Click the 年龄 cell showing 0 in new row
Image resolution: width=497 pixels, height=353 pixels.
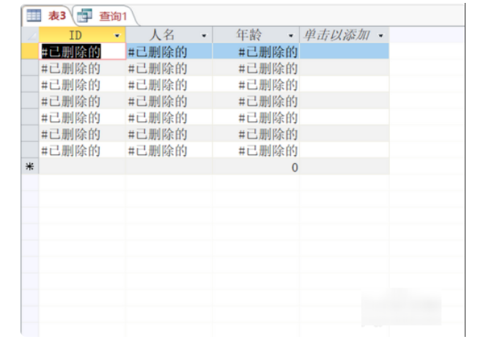(x=256, y=166)
